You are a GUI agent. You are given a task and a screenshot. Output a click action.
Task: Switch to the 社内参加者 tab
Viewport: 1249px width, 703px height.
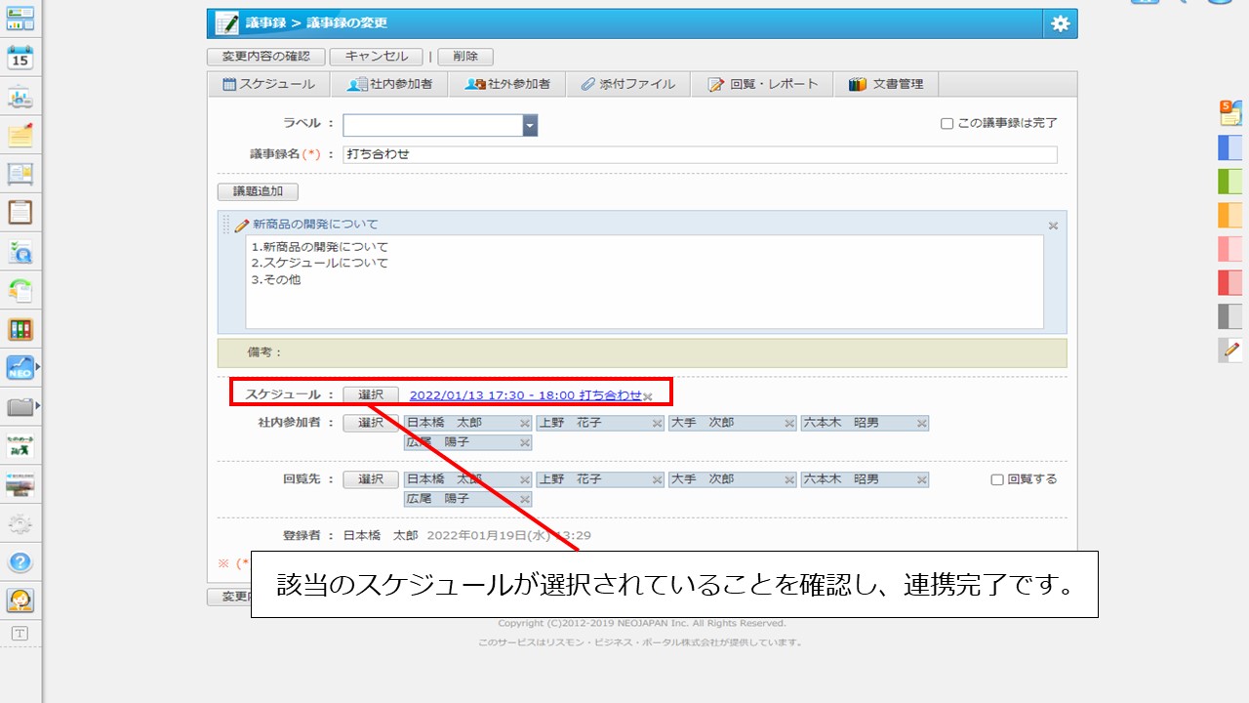[389, 84]
